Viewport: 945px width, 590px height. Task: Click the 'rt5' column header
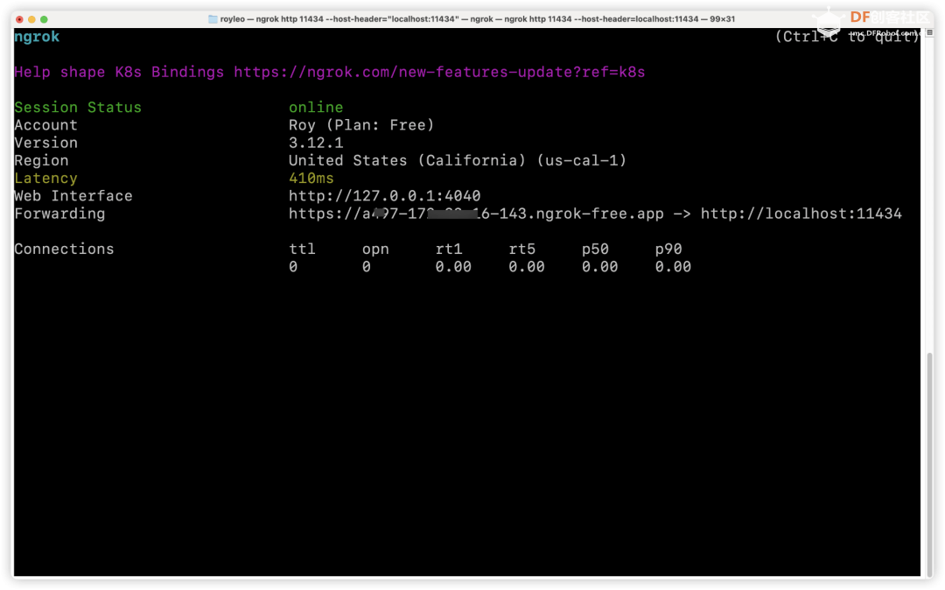(x=521, y=249)
